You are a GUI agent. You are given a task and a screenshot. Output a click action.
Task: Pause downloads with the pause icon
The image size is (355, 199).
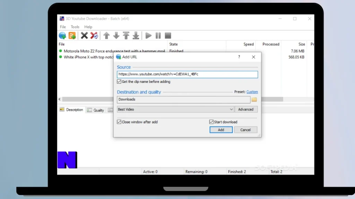coord(158,36)
